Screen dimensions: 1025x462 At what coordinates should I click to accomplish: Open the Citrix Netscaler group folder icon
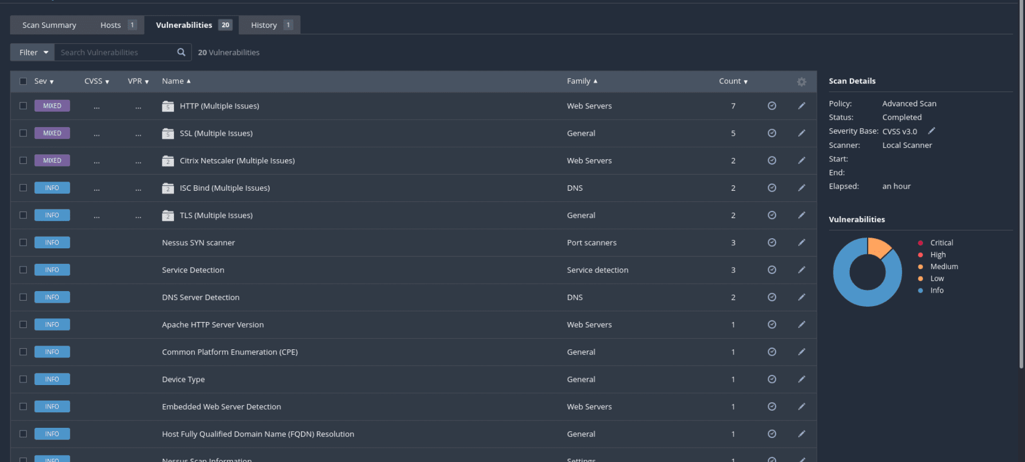pyautogui.click(x=168, y=161)
